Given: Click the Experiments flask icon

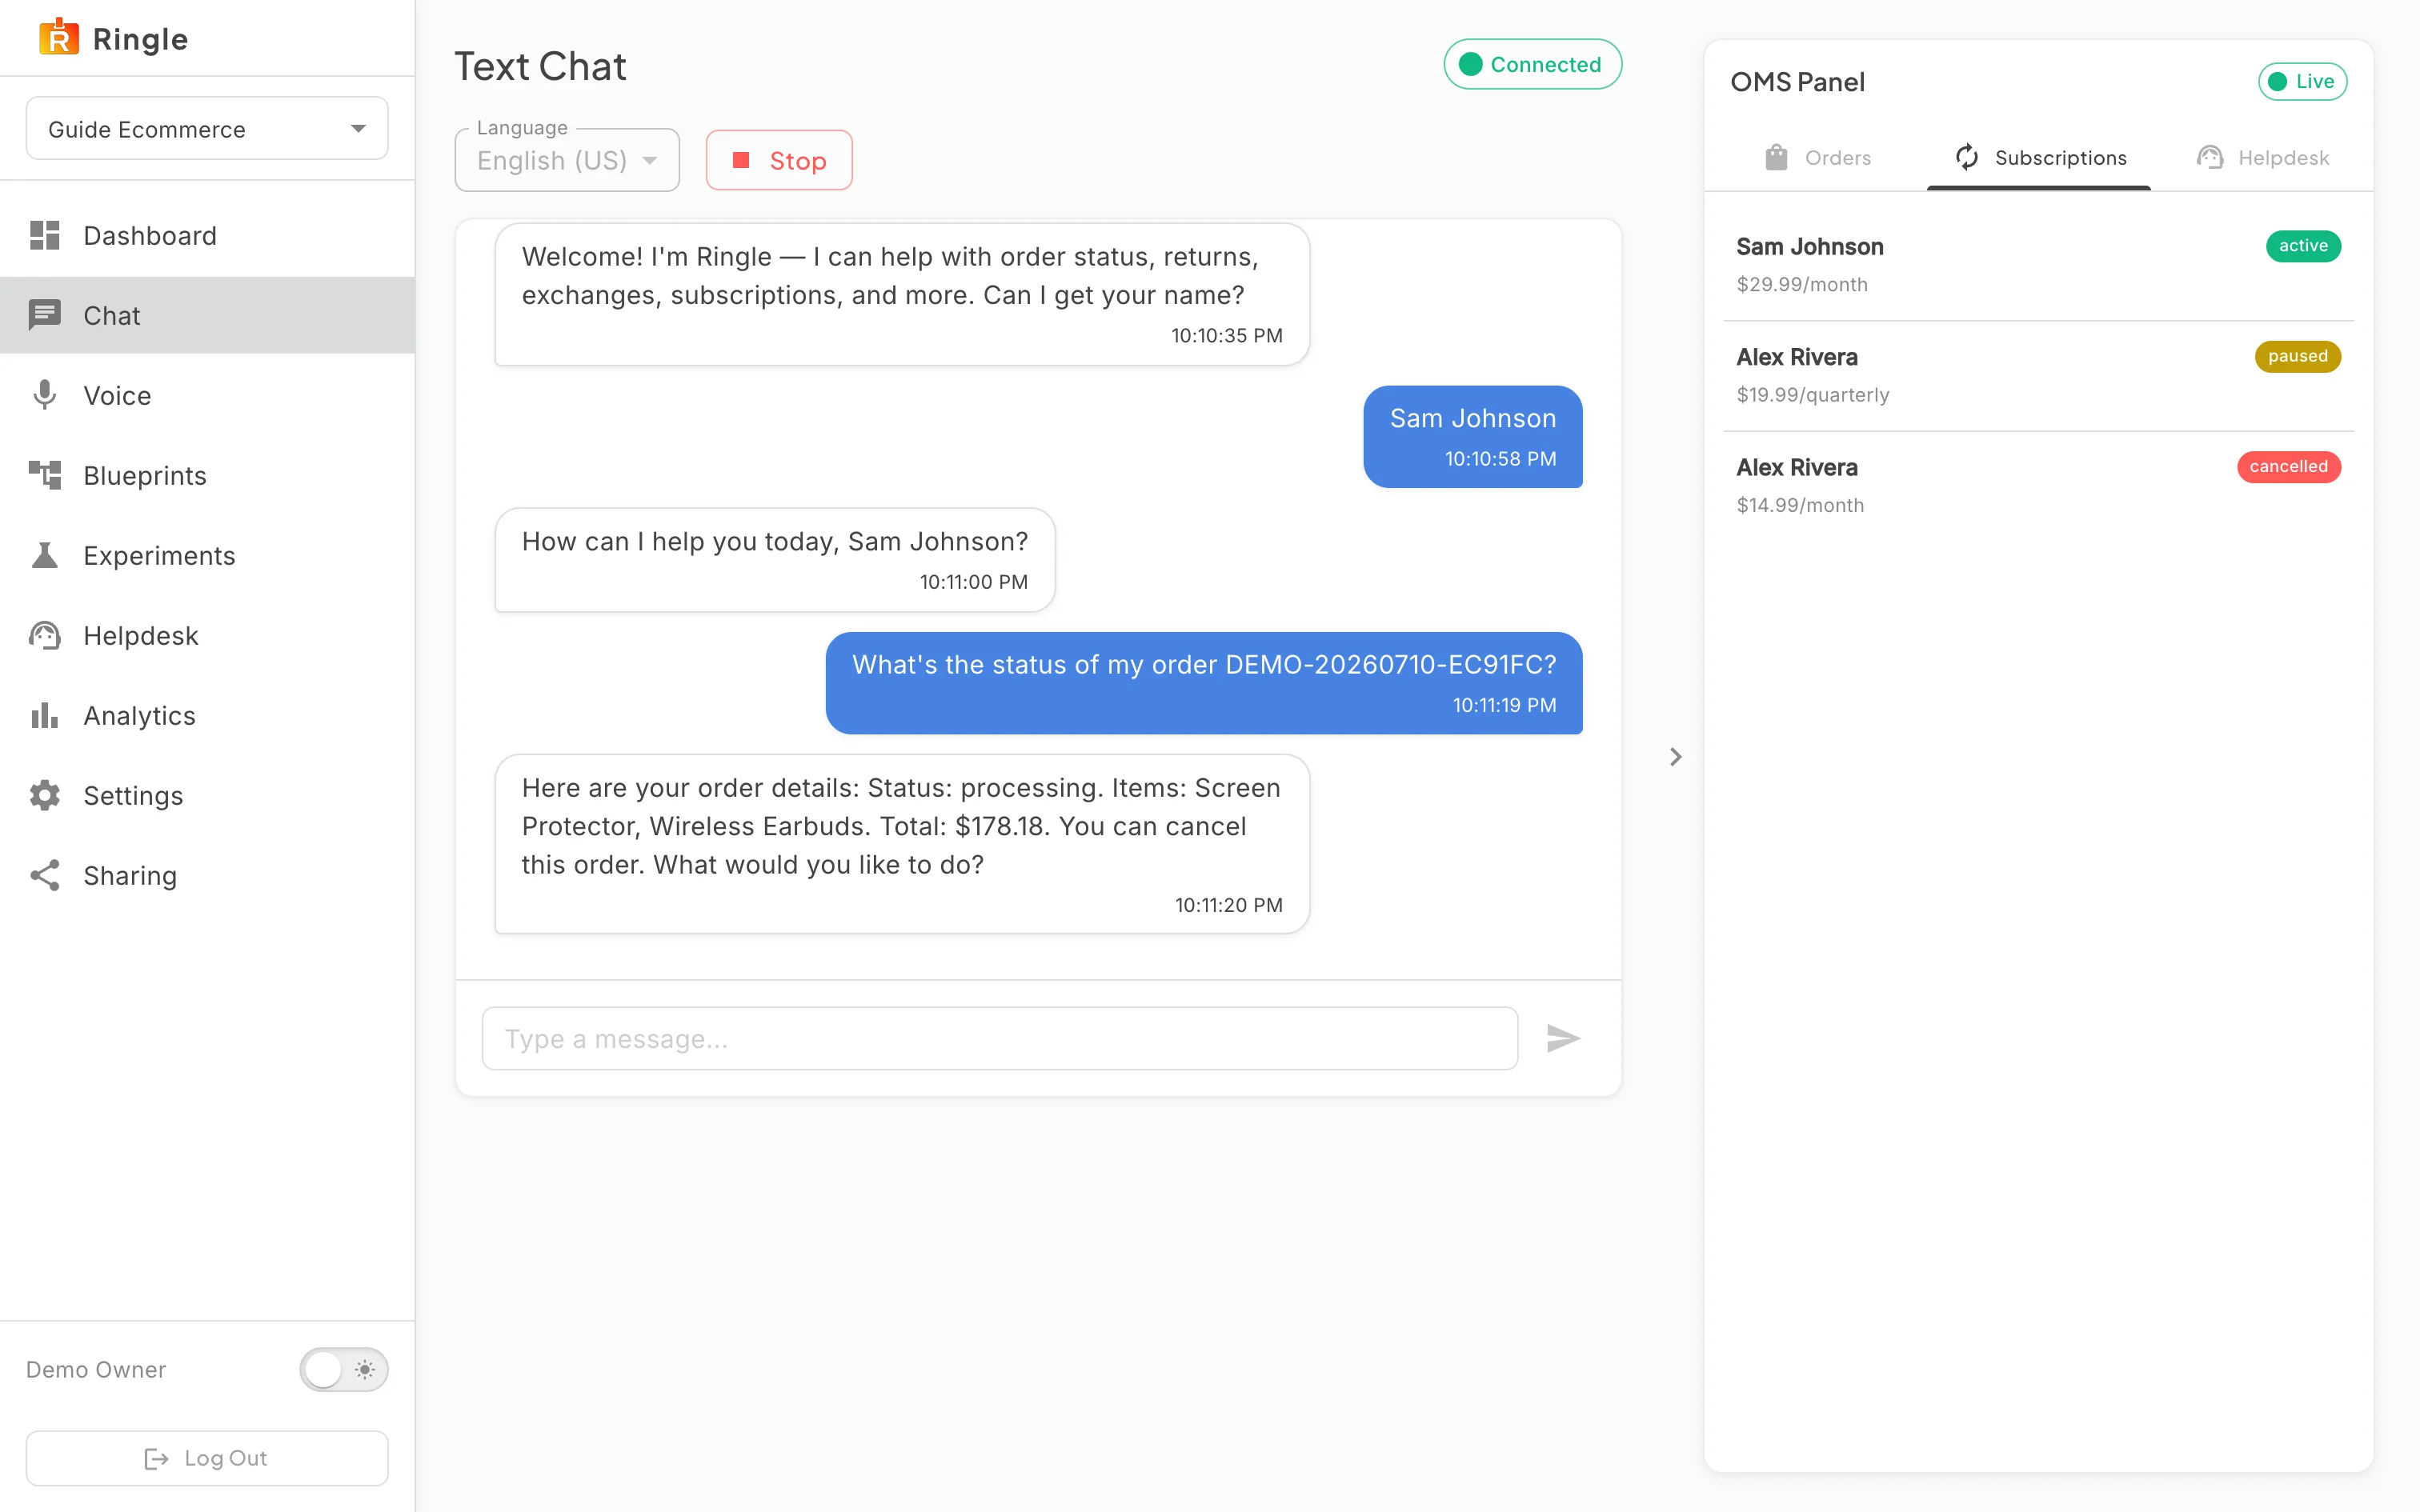Looking at the screenshot, I should tap(45, 555).
